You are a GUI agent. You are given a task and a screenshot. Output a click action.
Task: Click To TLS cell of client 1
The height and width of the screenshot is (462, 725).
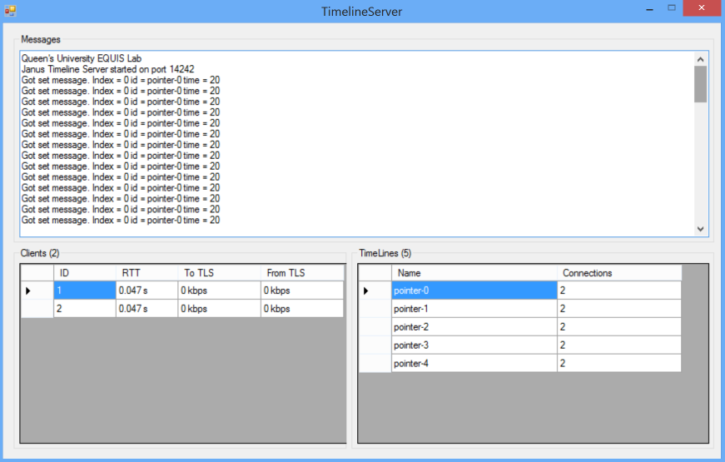[x=220, y=291]
